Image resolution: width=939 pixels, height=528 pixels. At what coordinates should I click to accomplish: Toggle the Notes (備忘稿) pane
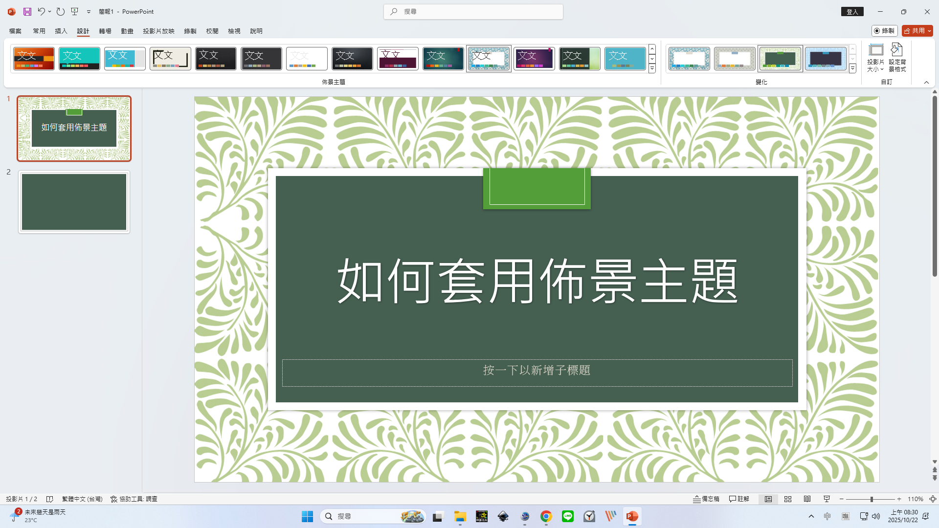click(x=706, y=499)
